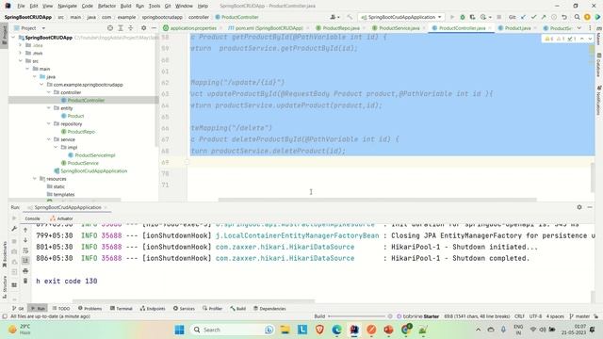Click the clear all trash icon in console
This screenshot has height=339, width=603.
[25, 281]
